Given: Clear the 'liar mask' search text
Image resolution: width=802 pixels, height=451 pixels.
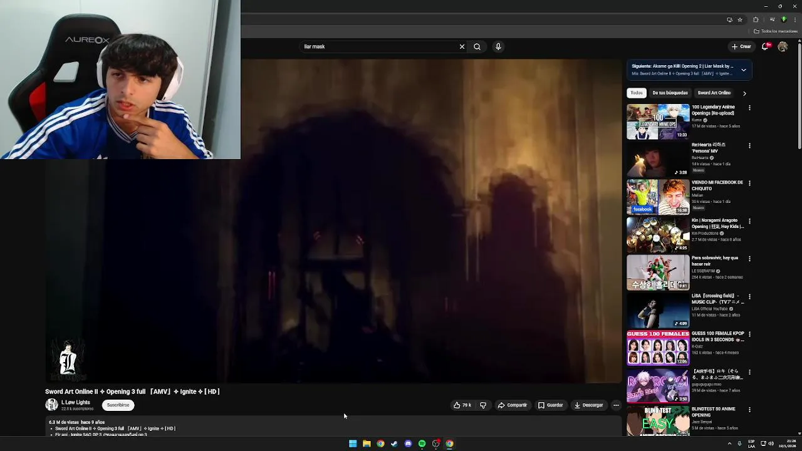Looking at the screenshot, I should (x=462, y=46).
